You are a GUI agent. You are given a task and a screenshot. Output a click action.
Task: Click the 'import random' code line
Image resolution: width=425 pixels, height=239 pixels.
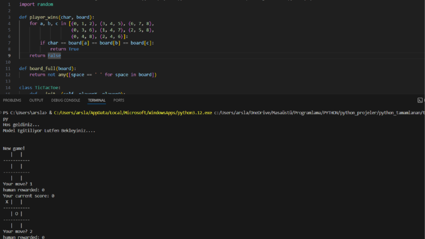(36, 4)
